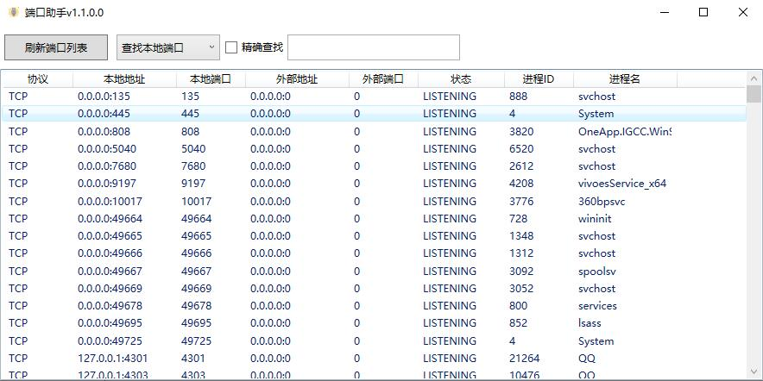
Task: Click the 外部地址 column header
Action: tap(297, 79)
